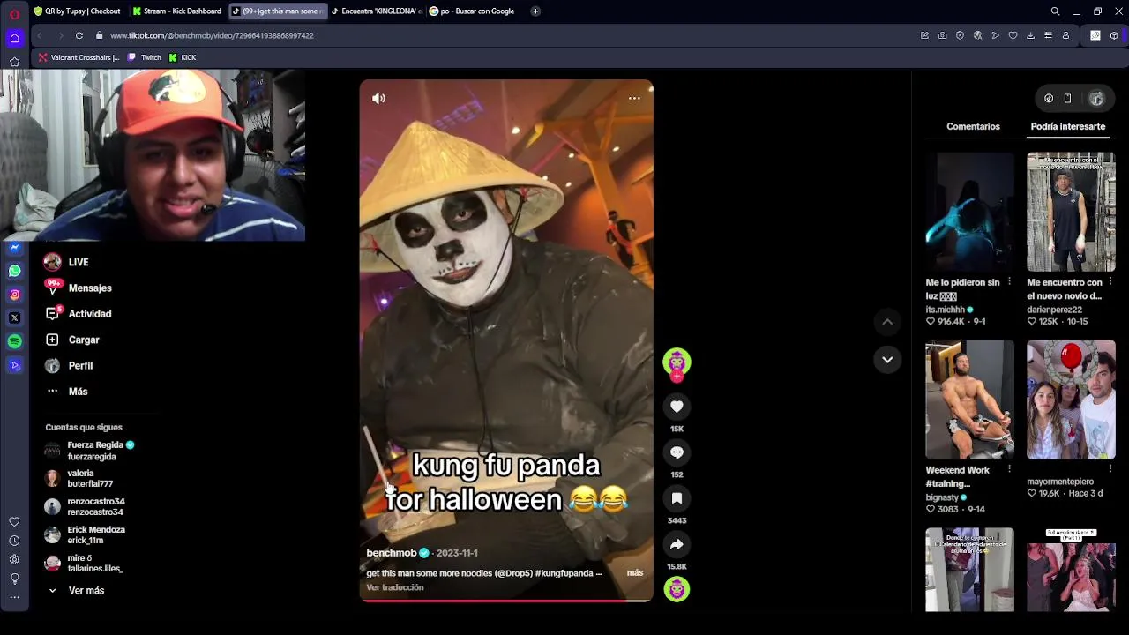Expand video caption with más
This screenshot has height=635, width=1129.
coord(635,572)
